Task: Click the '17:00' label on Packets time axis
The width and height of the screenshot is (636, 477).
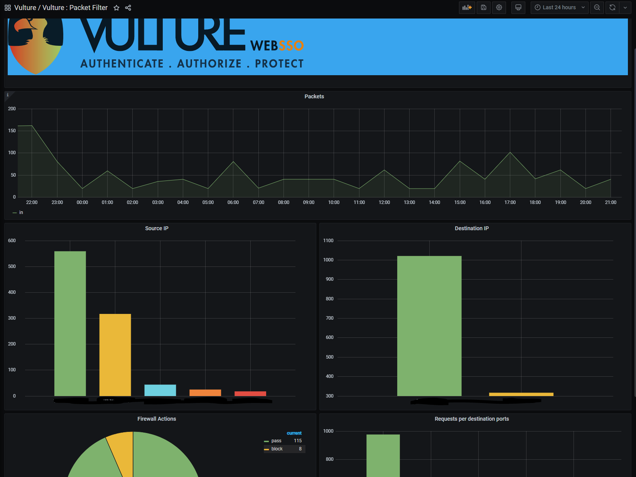Action: click(510, 202)
